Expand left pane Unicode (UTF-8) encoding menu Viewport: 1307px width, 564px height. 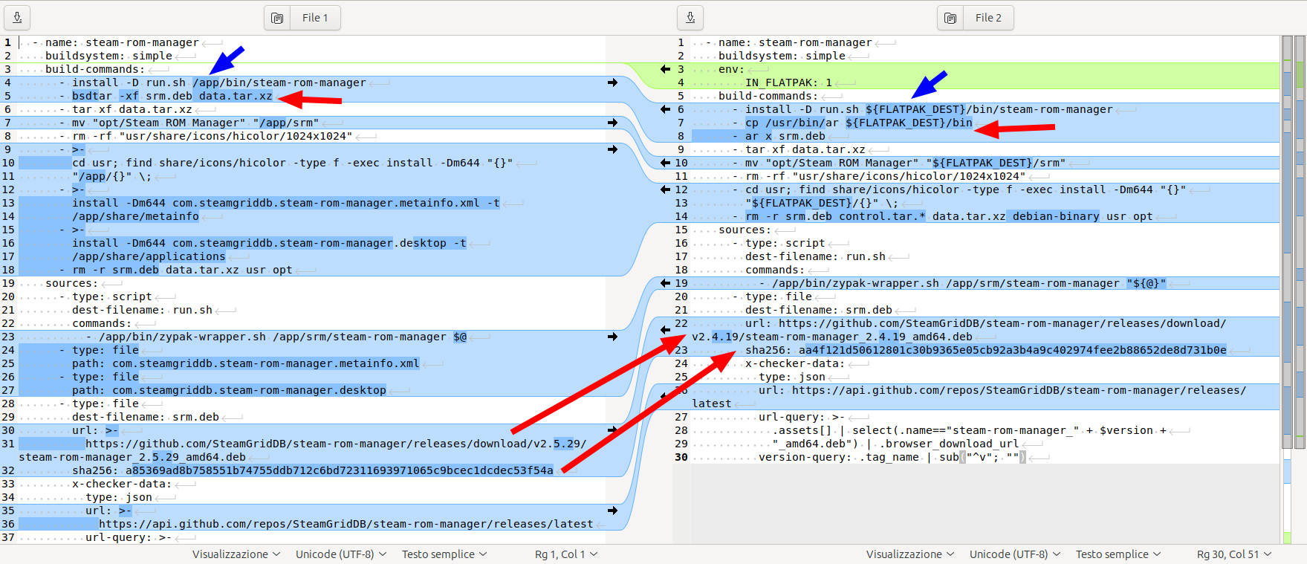340,554
